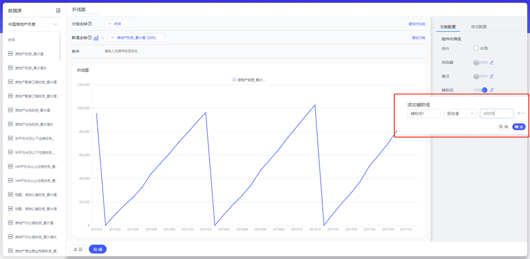Enable the 筛选器 toggle switch
Image resolution: width=530 pixels, height=259 pixels.
click(x=480, y=62)
